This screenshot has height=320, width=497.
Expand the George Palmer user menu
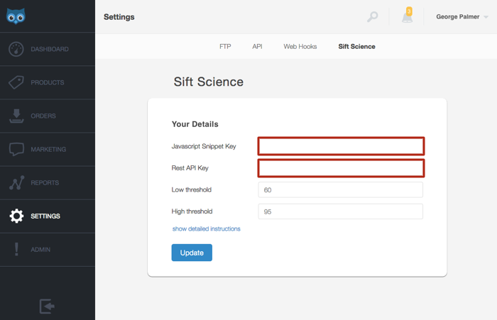pyautogui.click(x=461, y=17)
